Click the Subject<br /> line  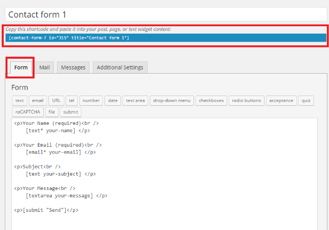(37, 167)
